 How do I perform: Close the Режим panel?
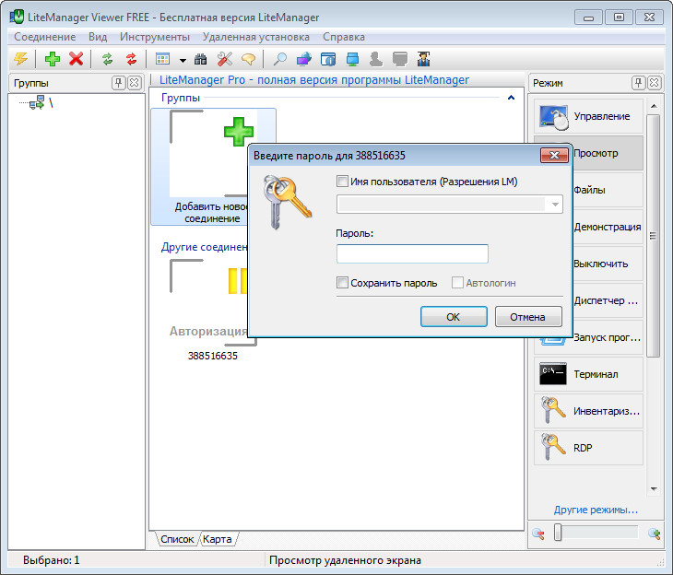(x=655, y=83)
